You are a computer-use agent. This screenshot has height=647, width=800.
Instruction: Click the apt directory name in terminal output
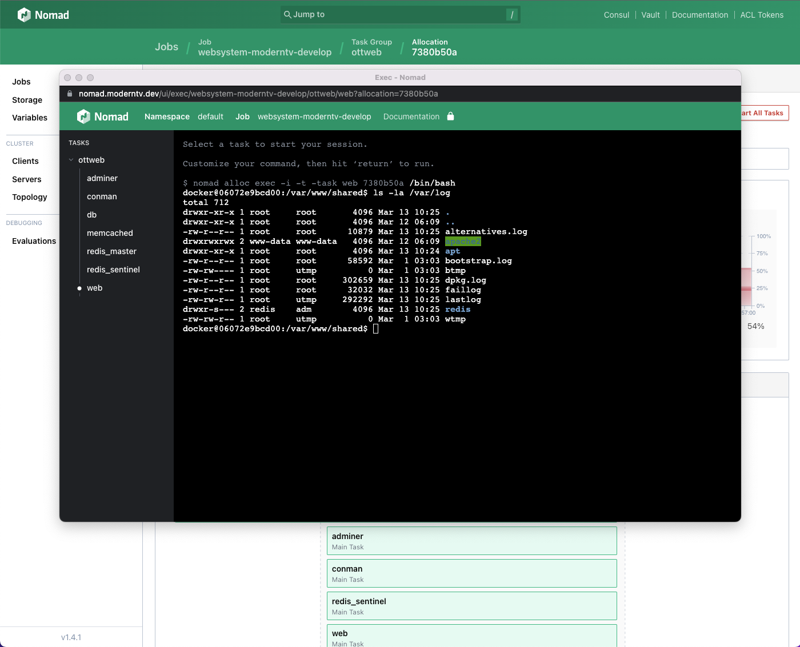point(453,251)
